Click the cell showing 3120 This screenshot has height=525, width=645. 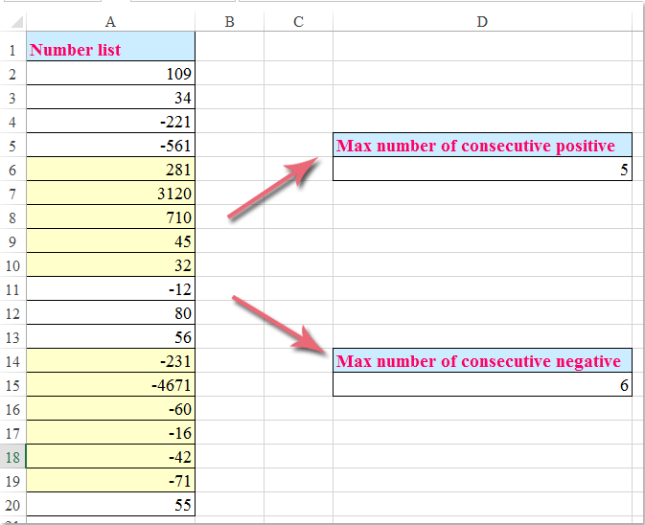tap(111, 194)
